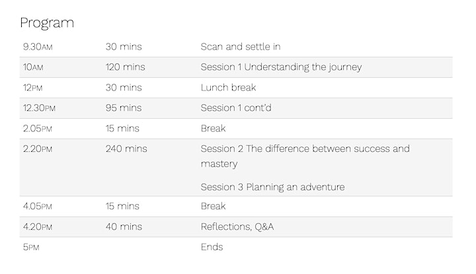
Task: Click the Break entry at 4.05PM
Action: (x=213, y=207)
